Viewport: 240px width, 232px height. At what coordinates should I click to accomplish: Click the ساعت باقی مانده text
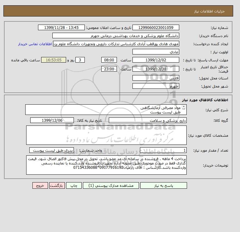pos(26,60)
